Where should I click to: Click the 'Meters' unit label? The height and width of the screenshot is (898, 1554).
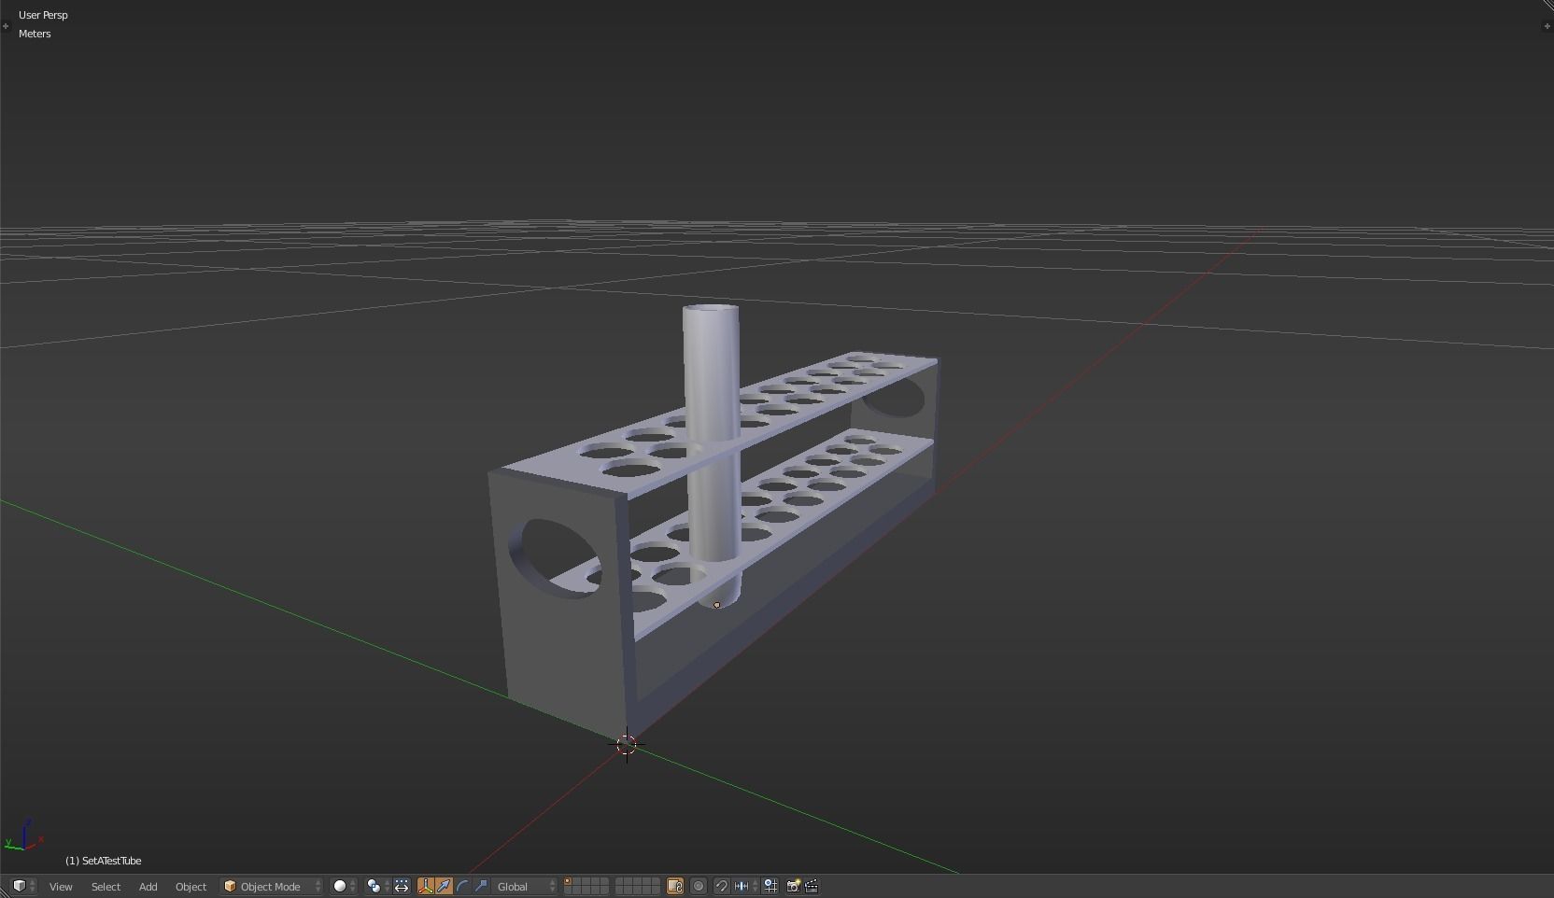(35, 34)
